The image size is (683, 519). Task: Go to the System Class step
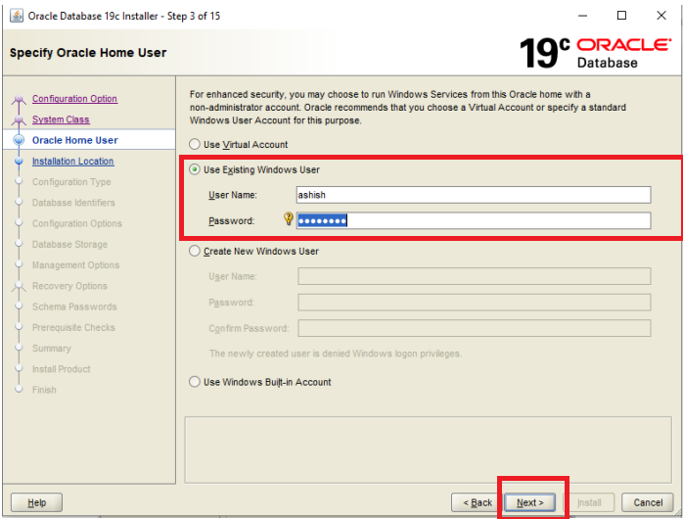click(x=61, y=119)
